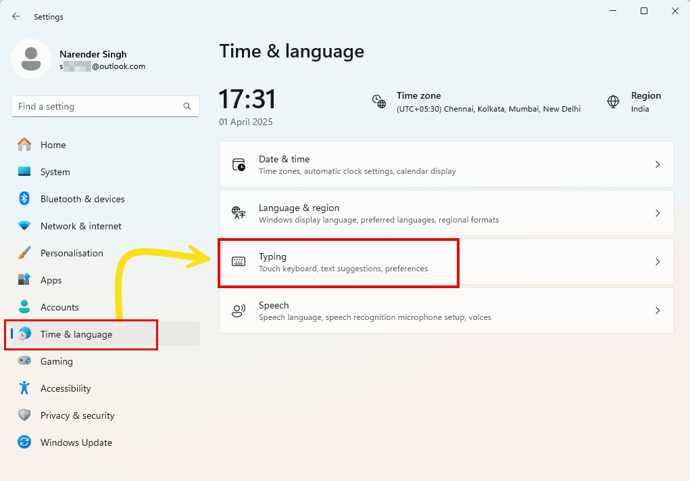Click the Find a setting box
690x481 pixels.
[x=105, y=106]
